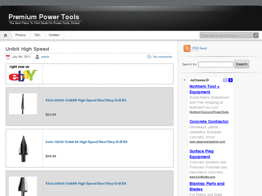Click the site tagline under the title
262x196 pixels.
[45, 23]
